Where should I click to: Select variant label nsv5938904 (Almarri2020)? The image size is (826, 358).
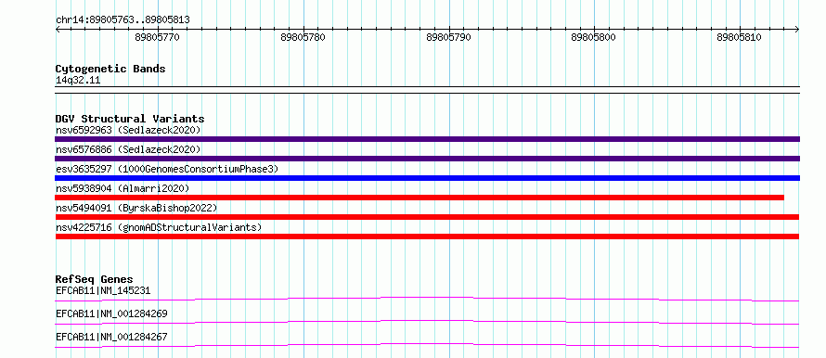123,188
